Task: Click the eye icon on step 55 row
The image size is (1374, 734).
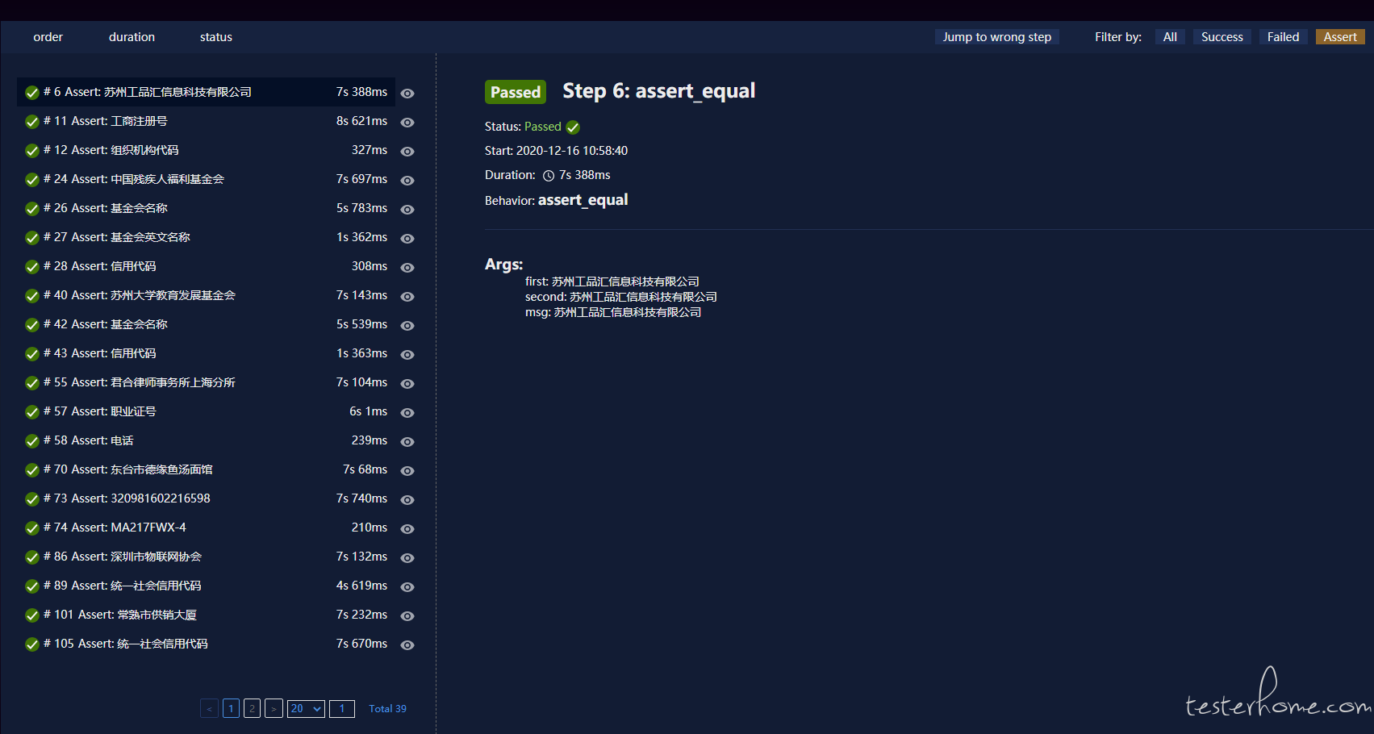Action: tap(407, 384)
